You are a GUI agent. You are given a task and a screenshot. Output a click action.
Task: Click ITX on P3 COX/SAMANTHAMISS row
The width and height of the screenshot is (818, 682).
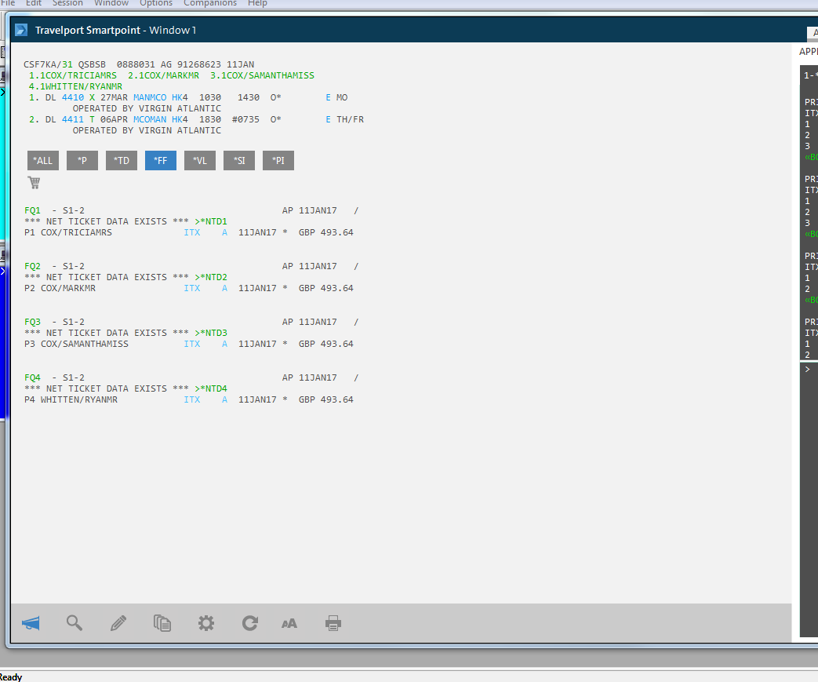click(x=192, y=344)
